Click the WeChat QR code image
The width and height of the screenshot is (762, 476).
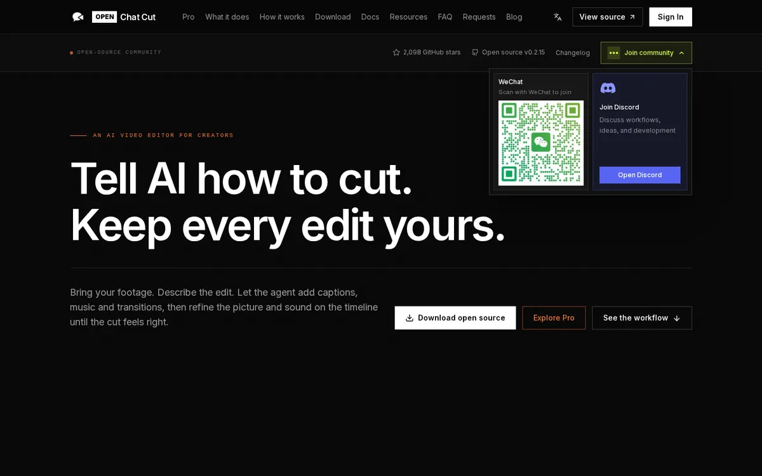(541, 143)
